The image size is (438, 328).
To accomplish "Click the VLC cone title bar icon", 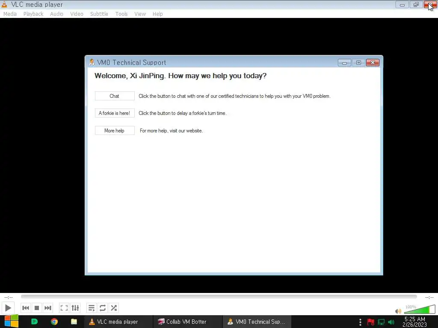I will click(x=4, y=4).
